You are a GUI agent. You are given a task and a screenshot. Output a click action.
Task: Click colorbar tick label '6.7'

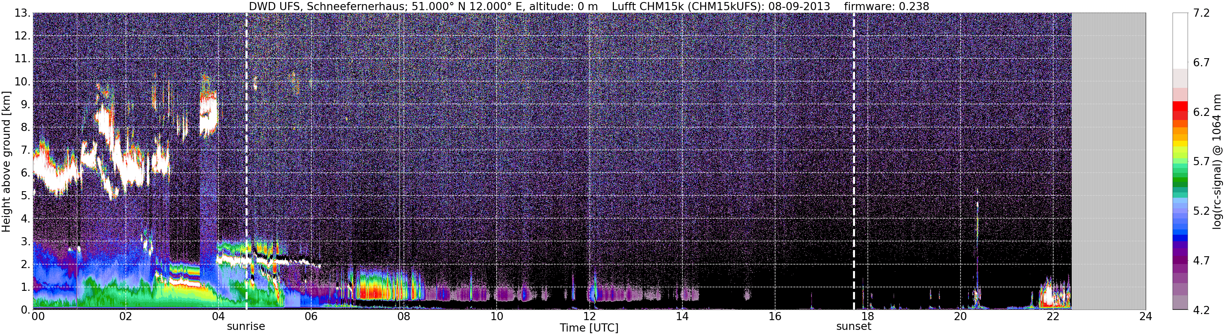(x=1201, y=62)
